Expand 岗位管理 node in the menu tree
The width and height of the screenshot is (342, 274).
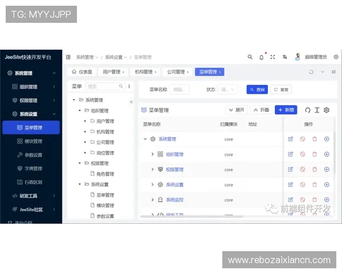(x=85, y=153)
